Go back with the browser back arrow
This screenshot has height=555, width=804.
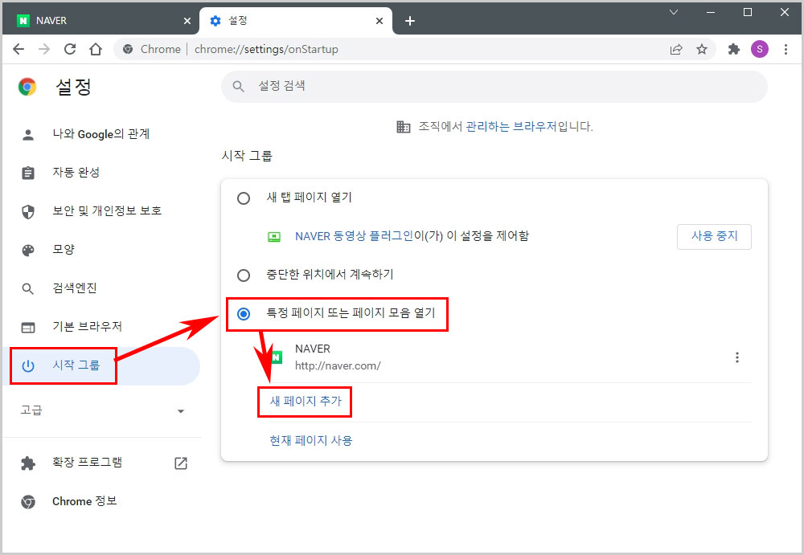pyautogui.click(x=18, y=49)
